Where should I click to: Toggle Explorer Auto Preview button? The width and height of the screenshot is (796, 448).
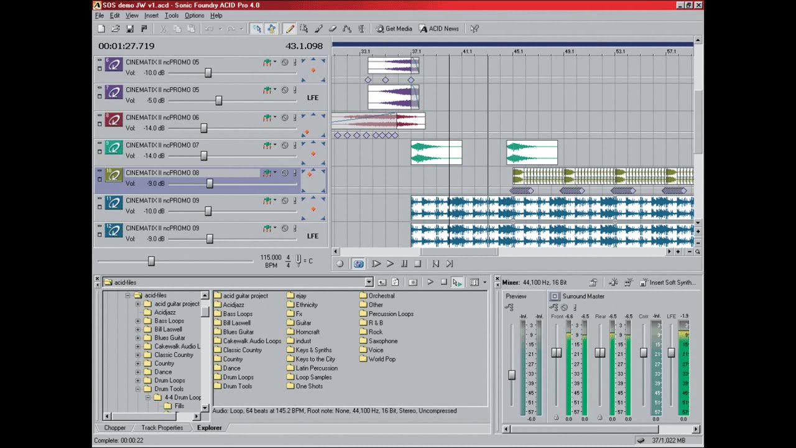457,282
